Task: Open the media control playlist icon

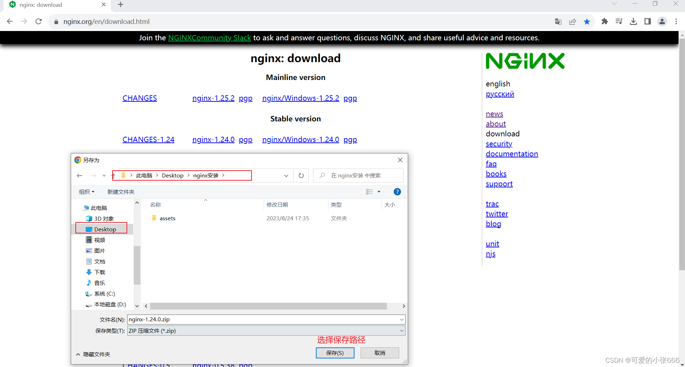Action: click(x=619, y=21)
